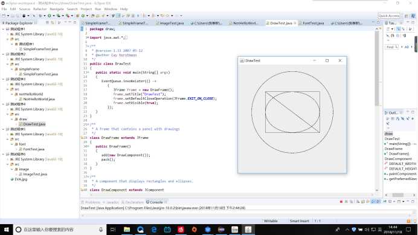Click the Windows taskbar search box
The image size is (418, 235).
click(60, 230)
